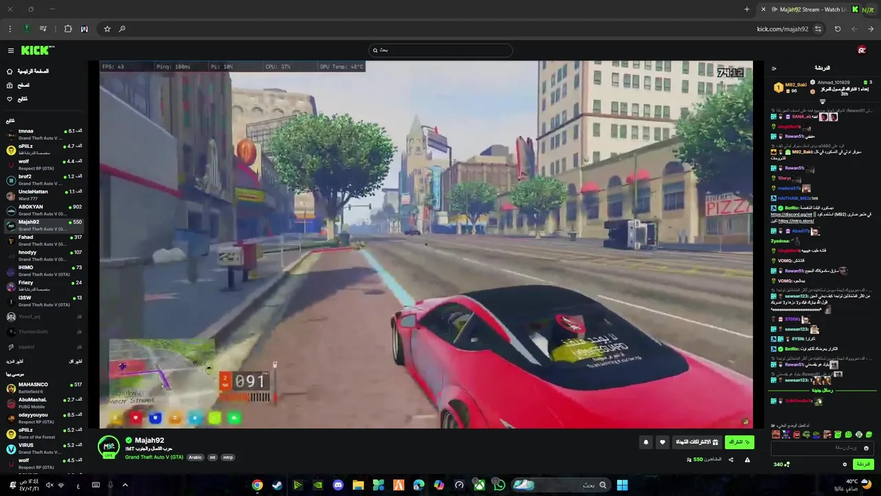Image resolution: width=881 pixels, height=496 pixels.
Task: Open the user profile avatar menu
Action: [x=862, y=50]
